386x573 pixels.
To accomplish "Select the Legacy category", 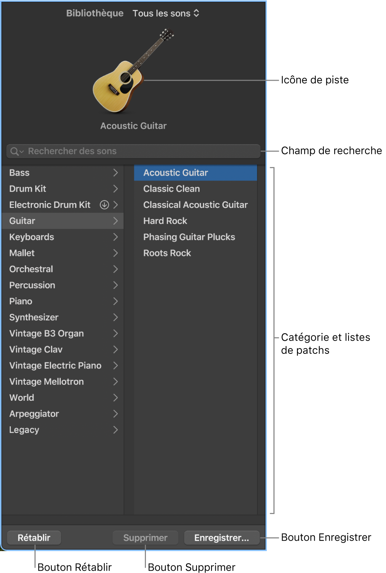I will [63, 430].
